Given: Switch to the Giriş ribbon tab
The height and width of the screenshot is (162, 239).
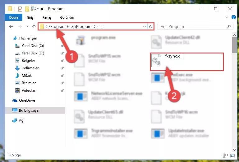Looking at the screenshot, I should (x=30, y=17).
